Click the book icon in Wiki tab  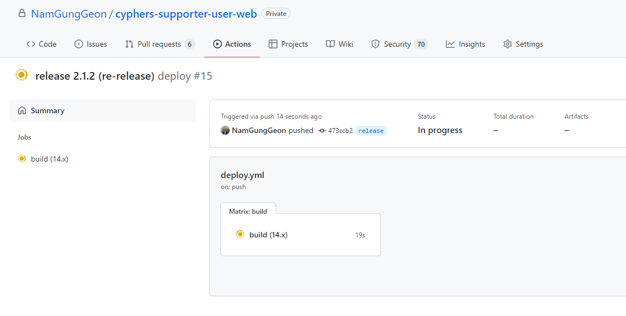tap(330, 44)
